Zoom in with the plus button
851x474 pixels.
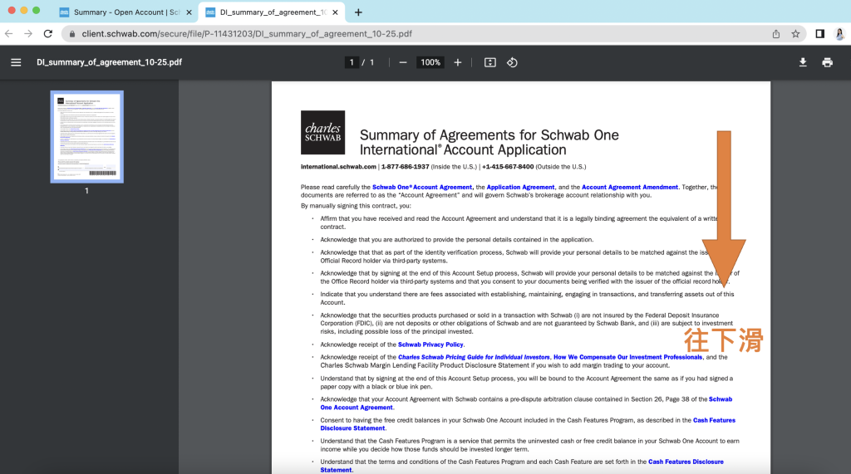[458, 62]
